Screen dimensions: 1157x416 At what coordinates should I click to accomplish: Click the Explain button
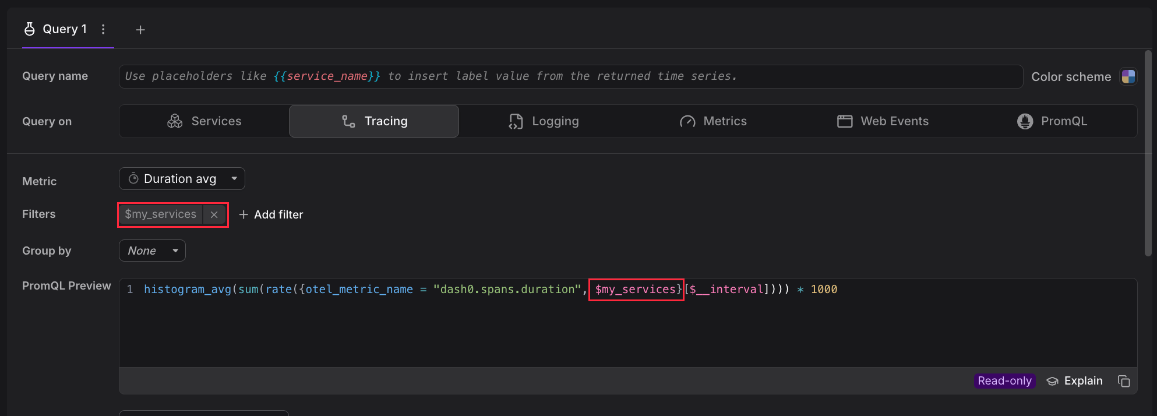click(x=1075, y=380)
